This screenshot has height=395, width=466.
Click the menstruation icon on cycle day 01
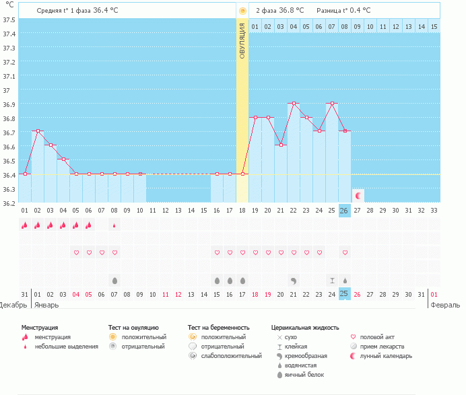(x=25, y=225)
